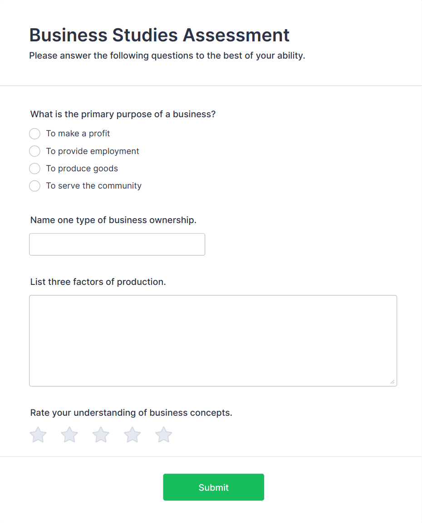Pick the "To produce goods" radio button
422x523 pixels.
34,168
